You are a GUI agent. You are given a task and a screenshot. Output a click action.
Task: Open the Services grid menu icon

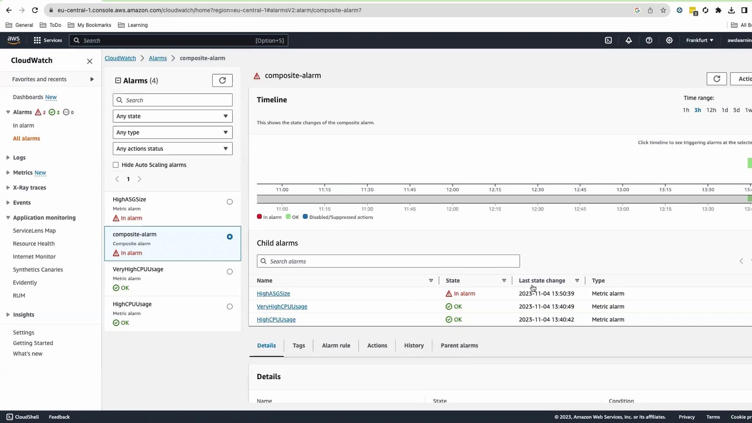37,40
